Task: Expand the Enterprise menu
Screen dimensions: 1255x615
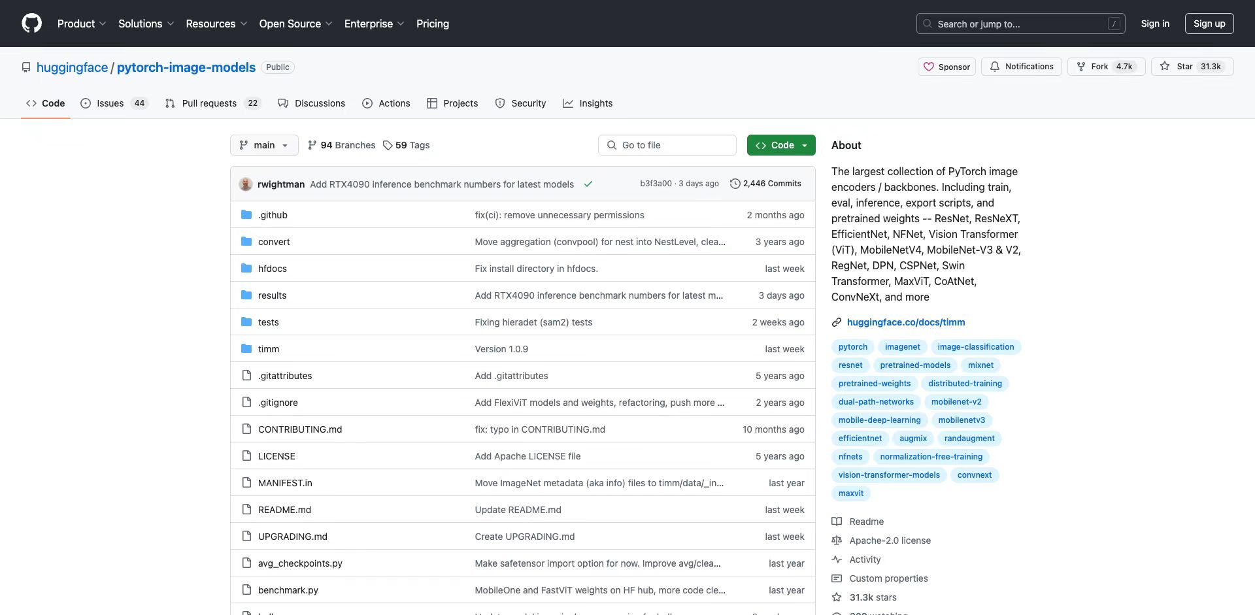Action: coord(374,24)
